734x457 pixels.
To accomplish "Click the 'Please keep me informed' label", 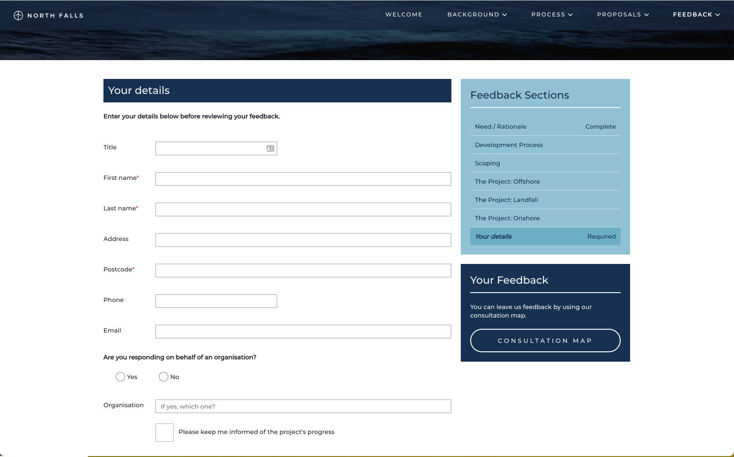I will tap(256, 432).
